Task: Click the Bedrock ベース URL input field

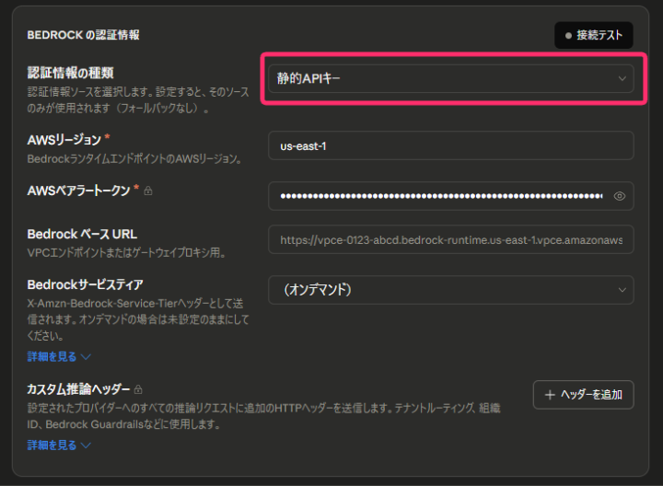Action: tap(450, 239)
